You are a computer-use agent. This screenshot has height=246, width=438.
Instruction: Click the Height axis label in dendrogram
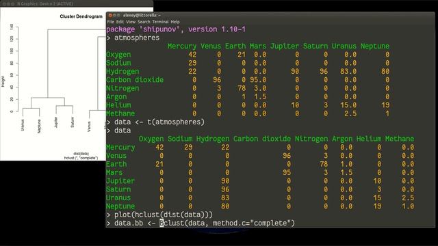[3, 81]
